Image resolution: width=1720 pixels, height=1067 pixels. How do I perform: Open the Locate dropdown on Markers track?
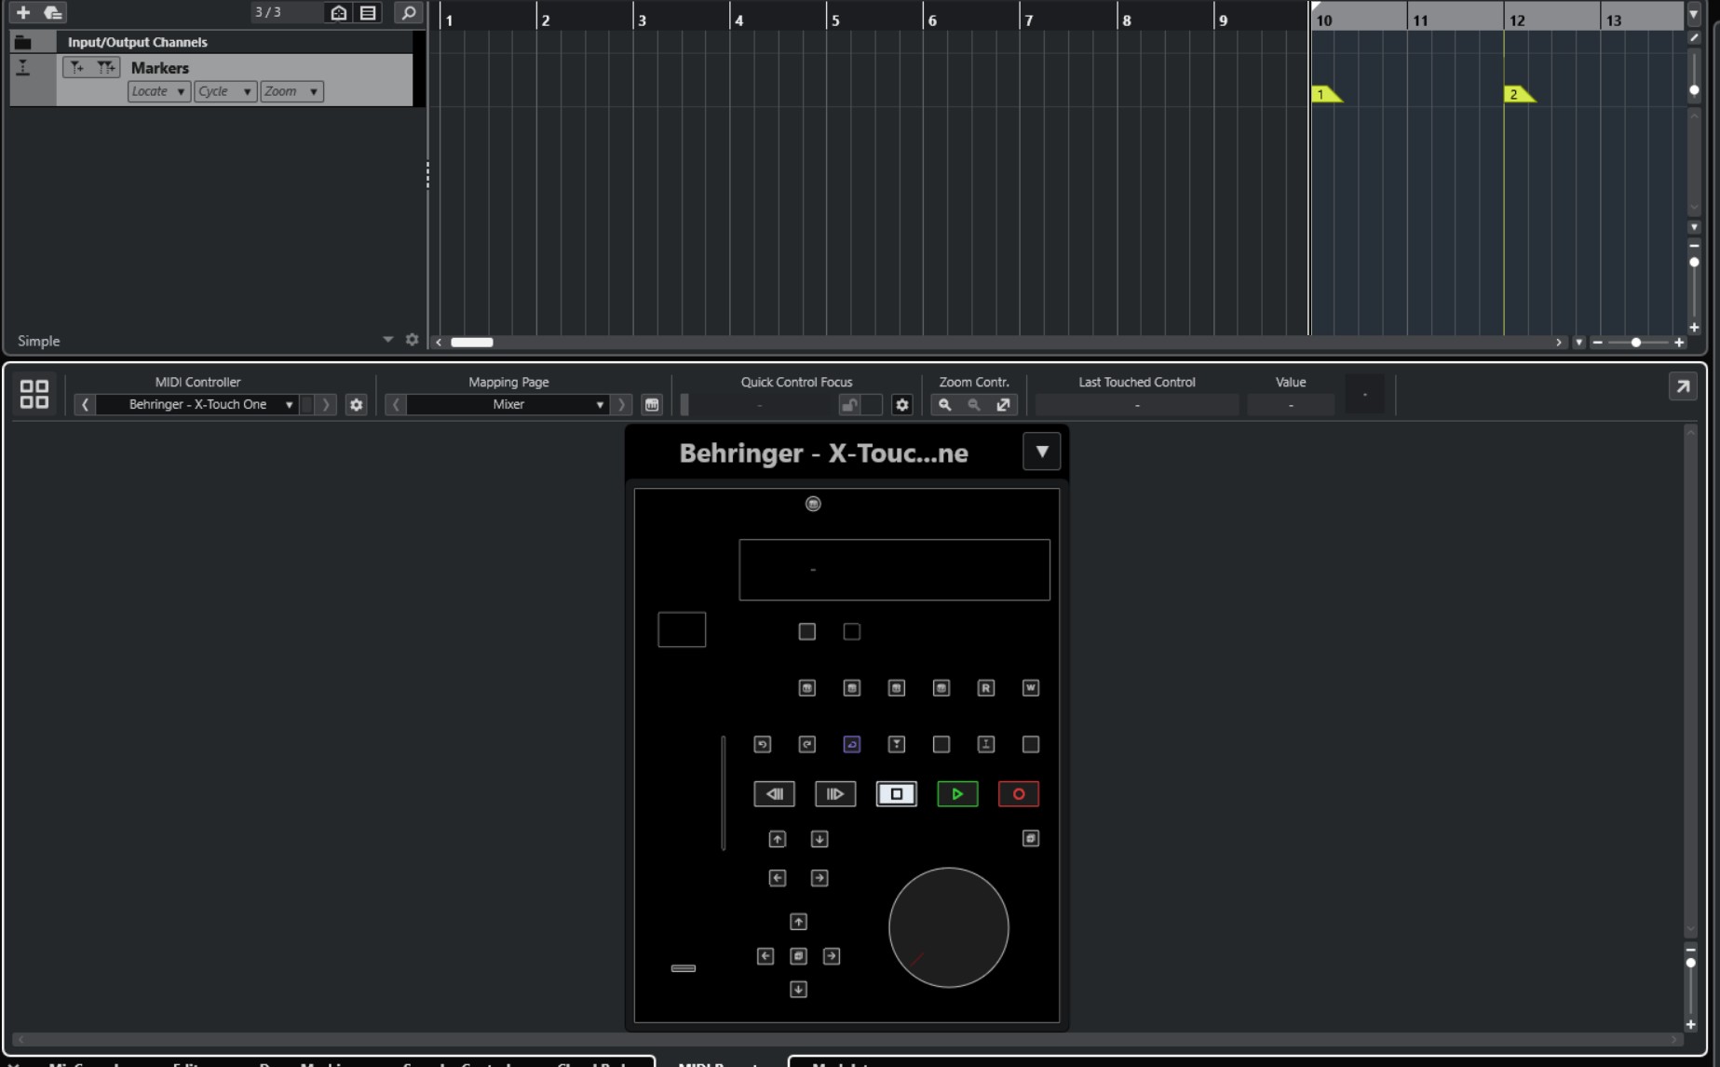tap(158, 91)
